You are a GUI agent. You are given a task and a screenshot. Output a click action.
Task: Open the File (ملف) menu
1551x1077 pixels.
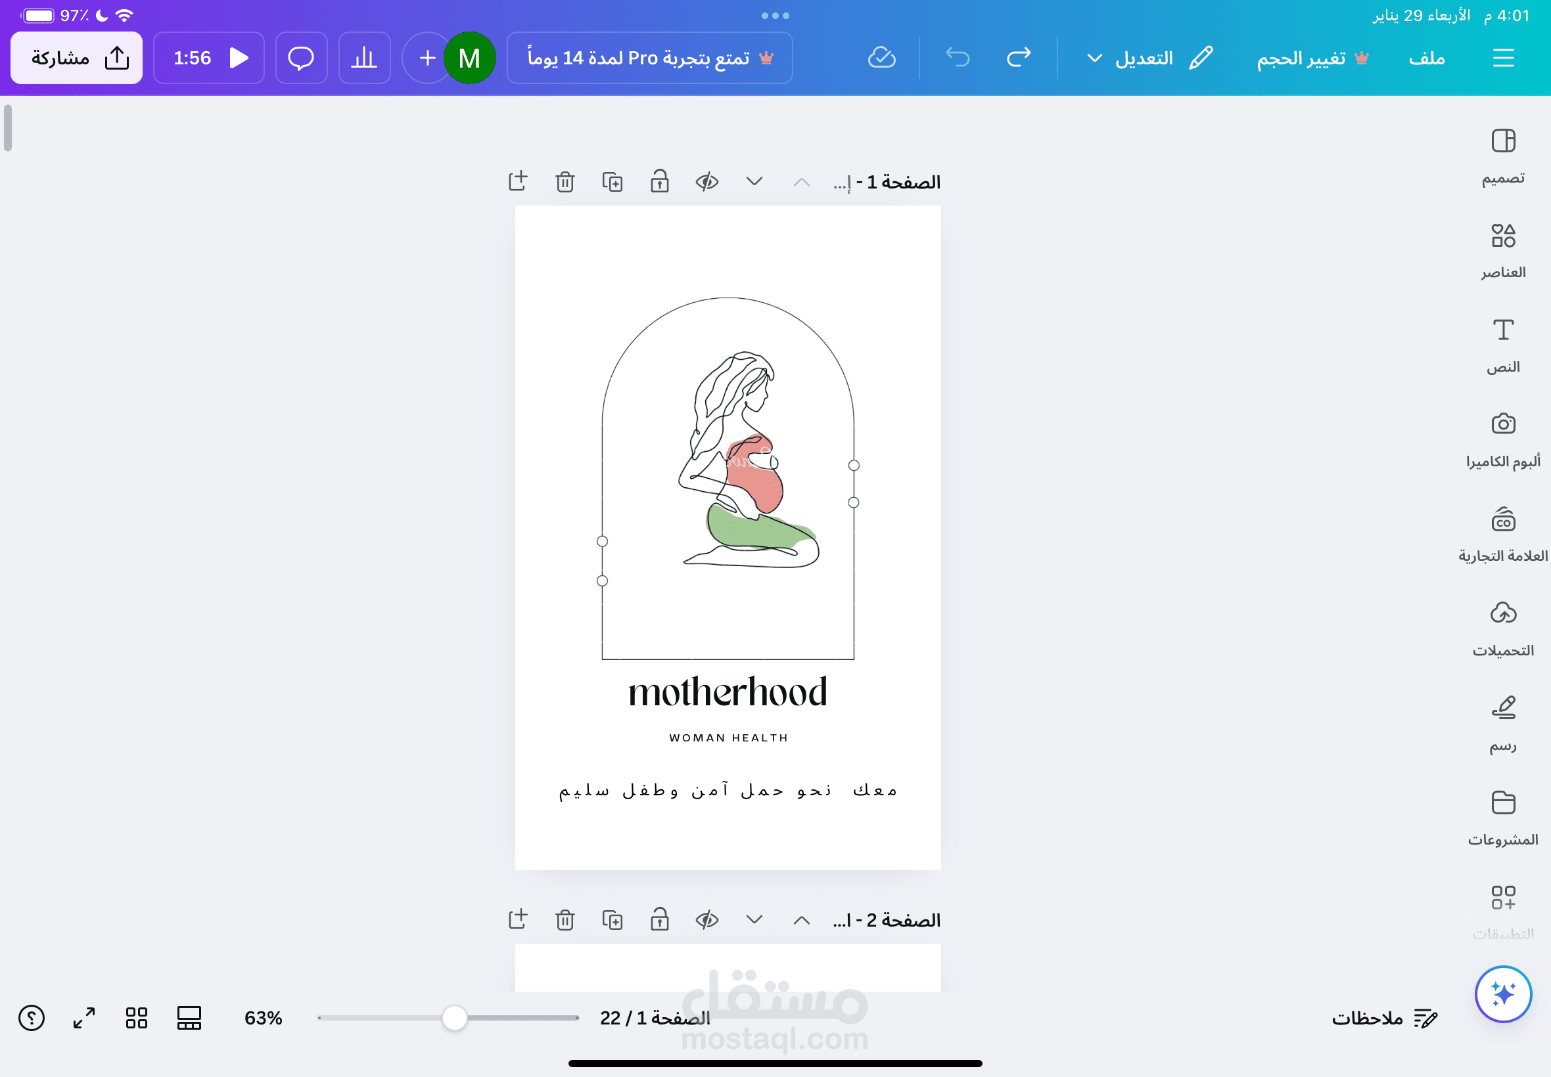(x=1426, y=57)
